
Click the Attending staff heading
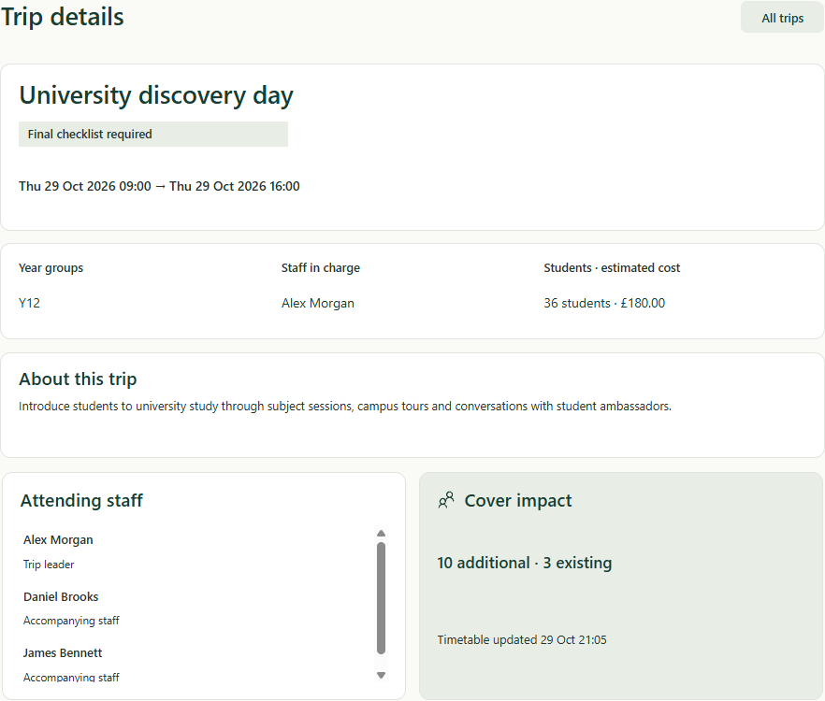coord(81,501)
